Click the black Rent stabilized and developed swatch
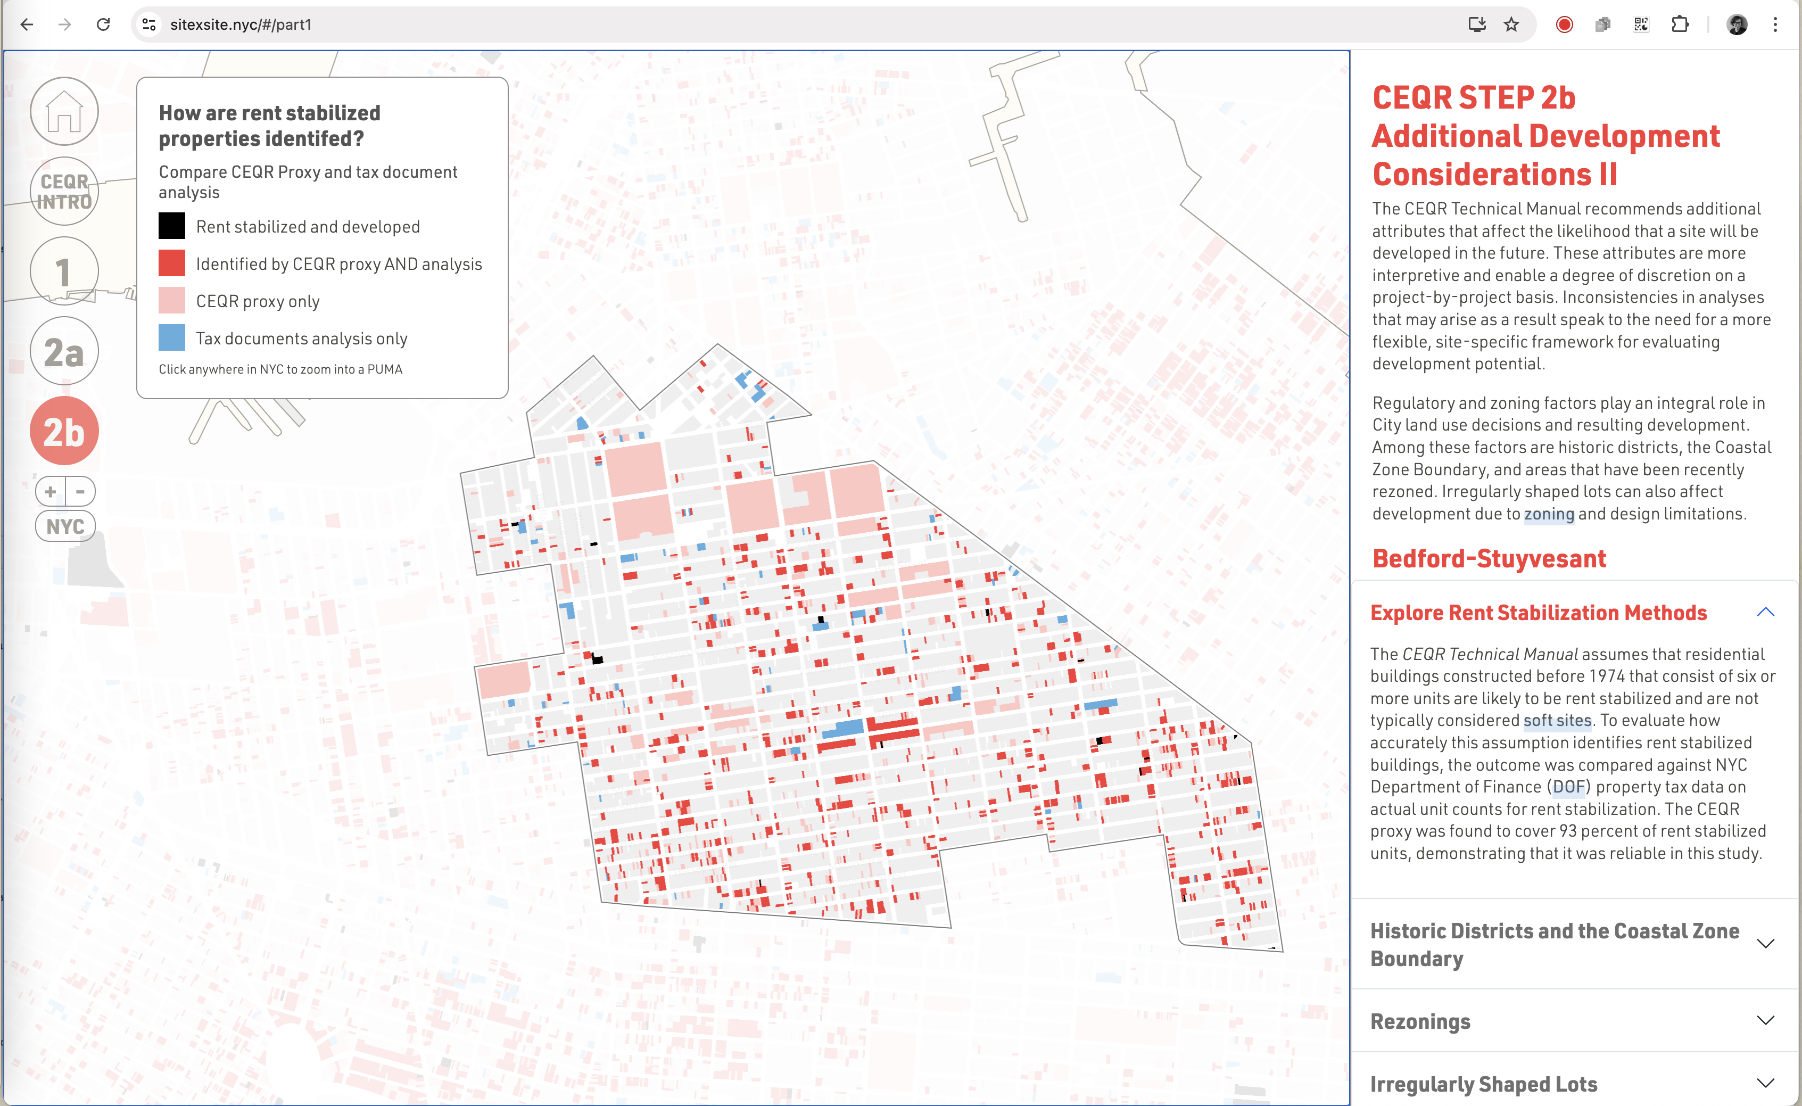This screenshot has width=1802, height=1106. 172,226
